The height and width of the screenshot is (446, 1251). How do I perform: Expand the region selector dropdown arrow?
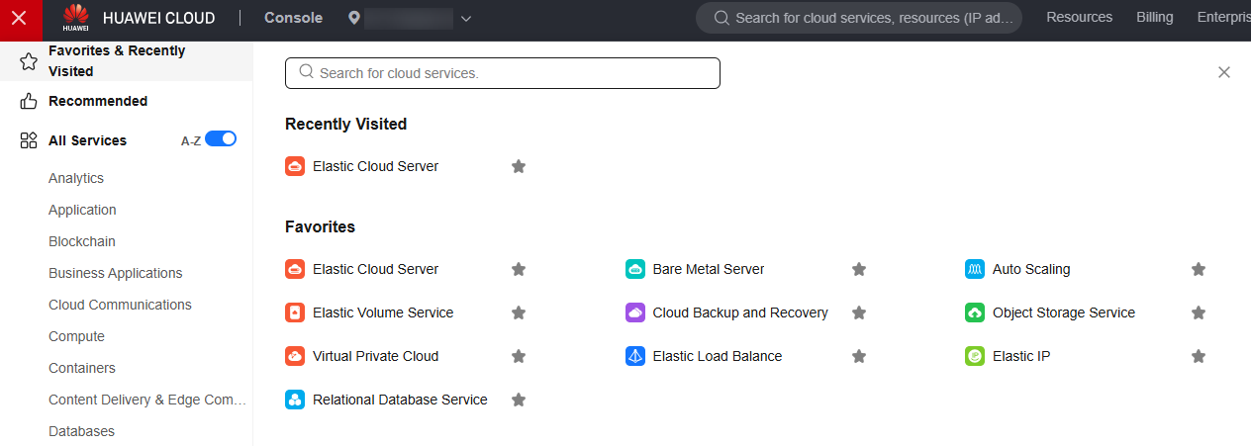pos(466,19)
